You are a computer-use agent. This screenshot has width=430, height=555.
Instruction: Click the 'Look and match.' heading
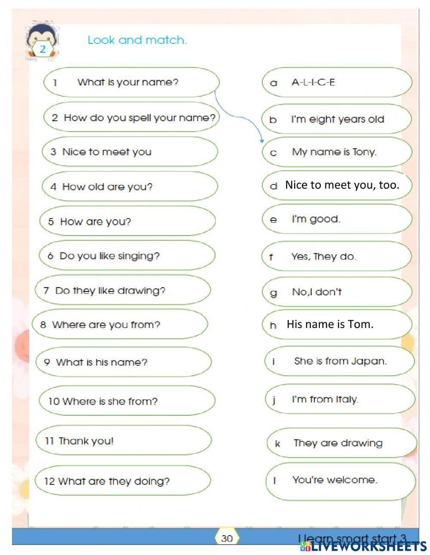(137, 40)
